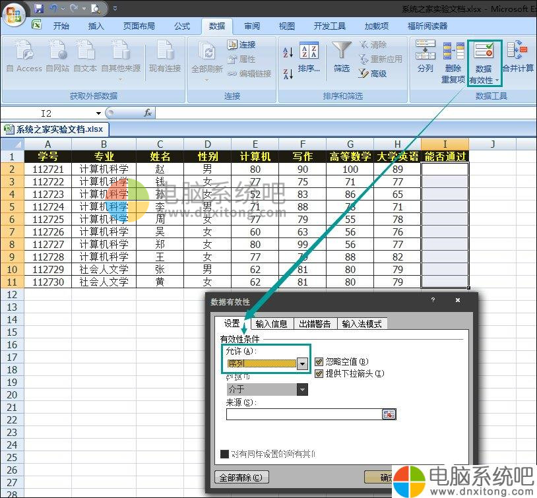Click the Clear All (全部清除) button
The width and height of the screenshot is (537, 498).
pos(242,477)
